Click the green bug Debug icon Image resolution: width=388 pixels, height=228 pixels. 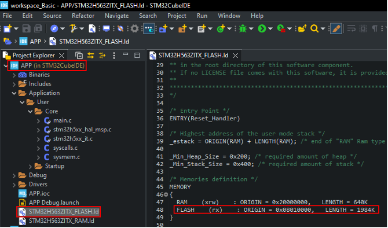[243, 29]
